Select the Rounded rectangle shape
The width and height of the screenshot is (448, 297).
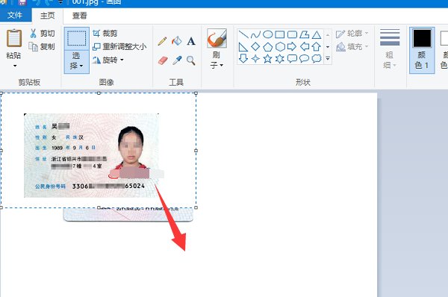(x=292, y=34)
